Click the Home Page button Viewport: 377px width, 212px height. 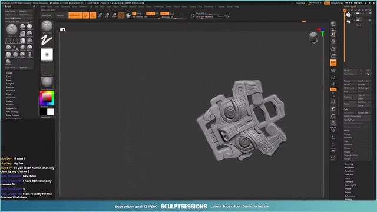(x=47, y=15)
